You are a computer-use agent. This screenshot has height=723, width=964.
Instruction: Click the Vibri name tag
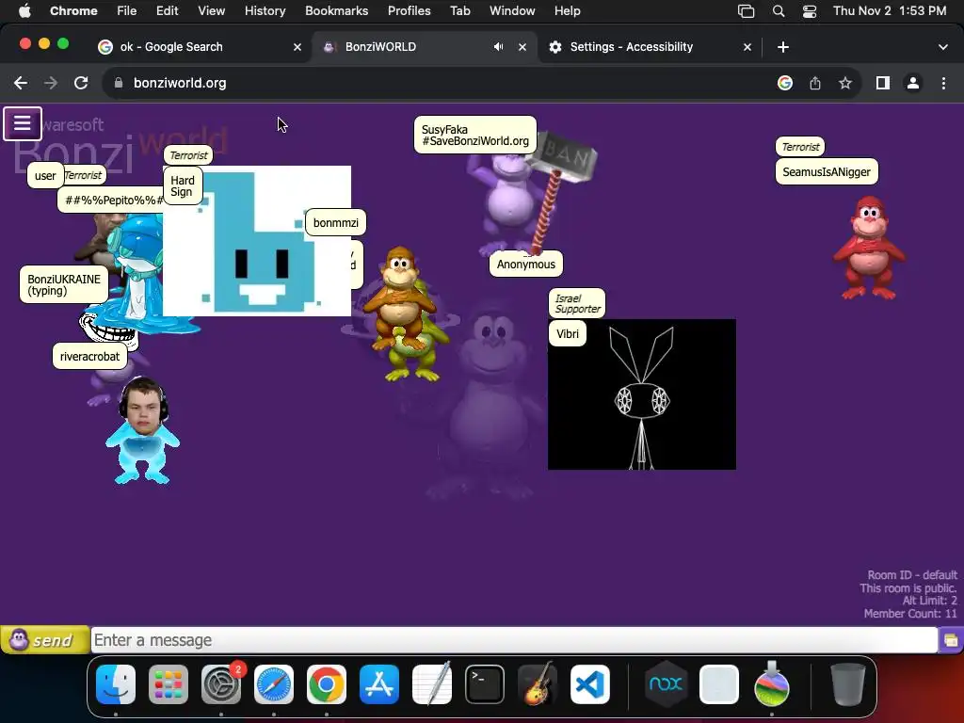(x=567, y=334)
